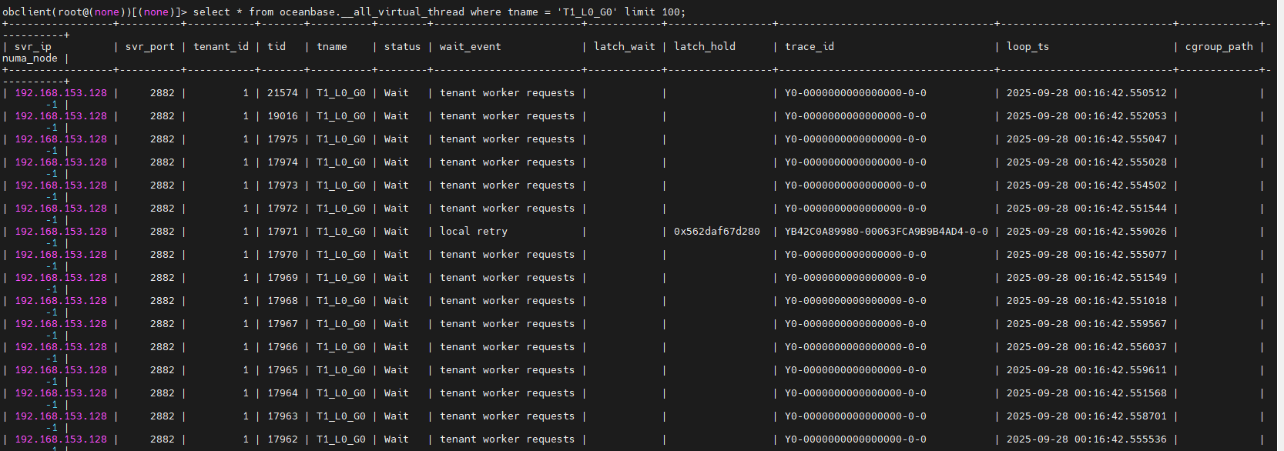Click the latch_hold column header

coord(705,47)
